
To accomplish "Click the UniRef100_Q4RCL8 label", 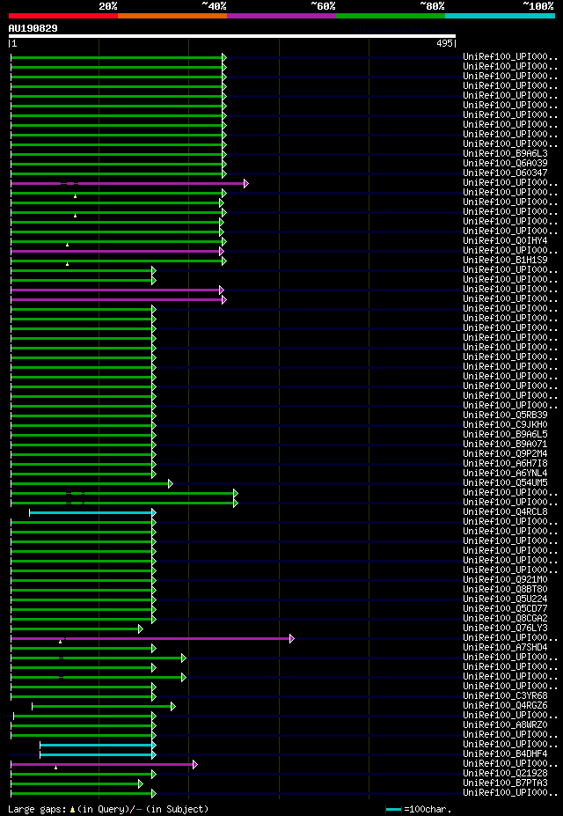I will (505, 512).
